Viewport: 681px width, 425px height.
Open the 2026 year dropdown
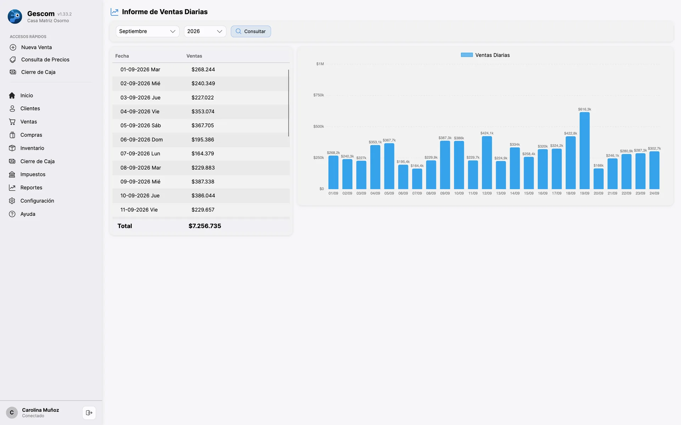click(x=205, y=31)
